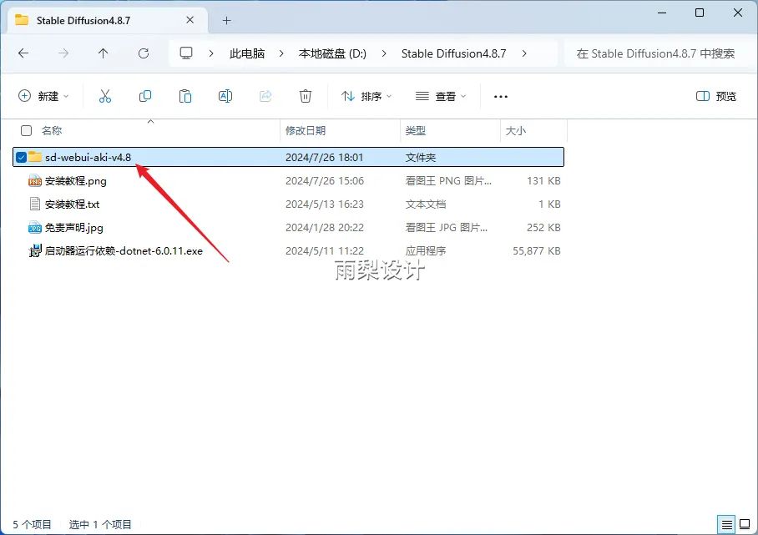Viewport: 758px width, 535px height.
Task: Click the PNG icon of 安装教程.png
Action: 35,180
